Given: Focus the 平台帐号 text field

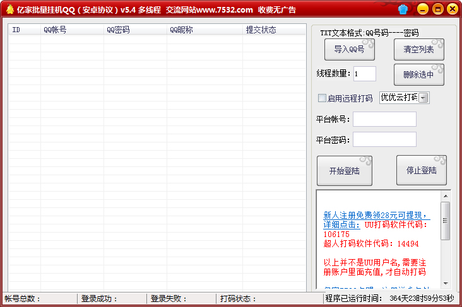Looking at the screenshot, I should pyautogui.click(x=384, y=119).
